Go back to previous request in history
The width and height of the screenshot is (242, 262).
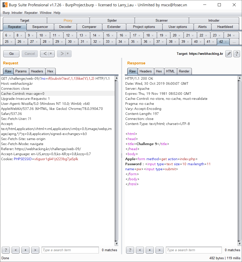point(45,54)
